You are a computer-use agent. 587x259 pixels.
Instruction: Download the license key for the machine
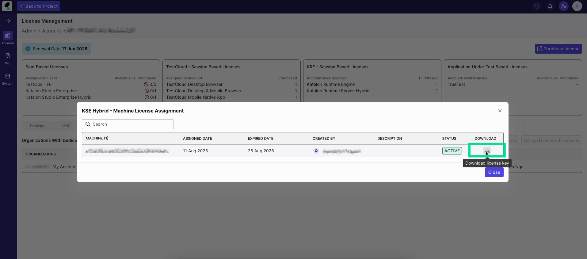pos(487,150)
